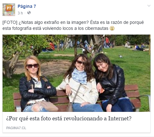Open headline "¿Por qué esta foto está revolucionando"
The height and width of the screenshot is (137, 154).
(69, 119)
